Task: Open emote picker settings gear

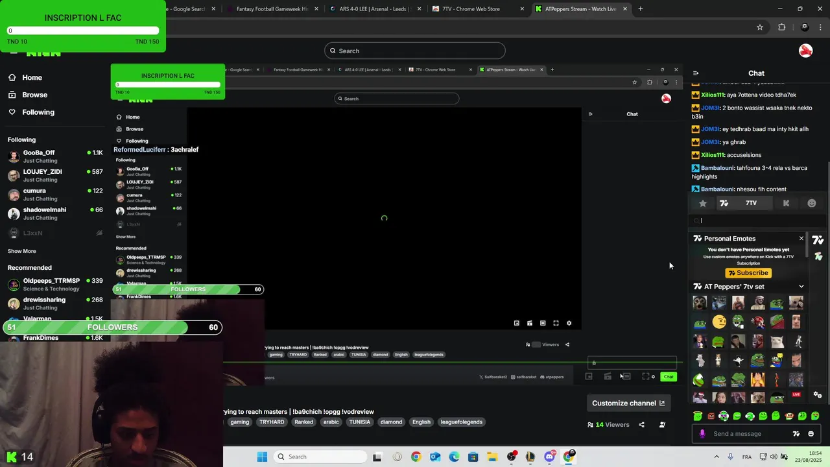Action: pyautogui.click(x=818, y=395)
